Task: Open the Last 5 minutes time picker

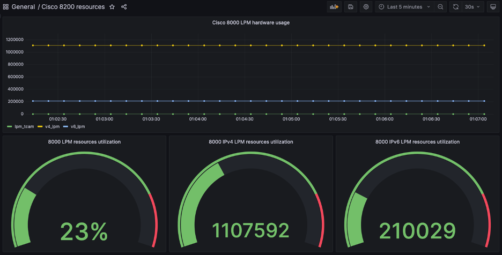Action: click(405, 7)
